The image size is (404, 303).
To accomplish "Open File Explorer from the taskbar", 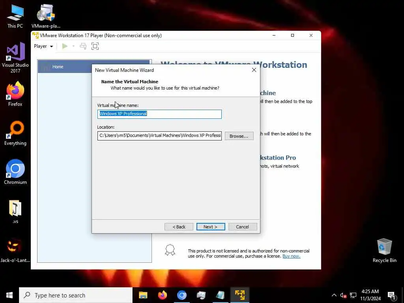I will [x=143, y=295].
